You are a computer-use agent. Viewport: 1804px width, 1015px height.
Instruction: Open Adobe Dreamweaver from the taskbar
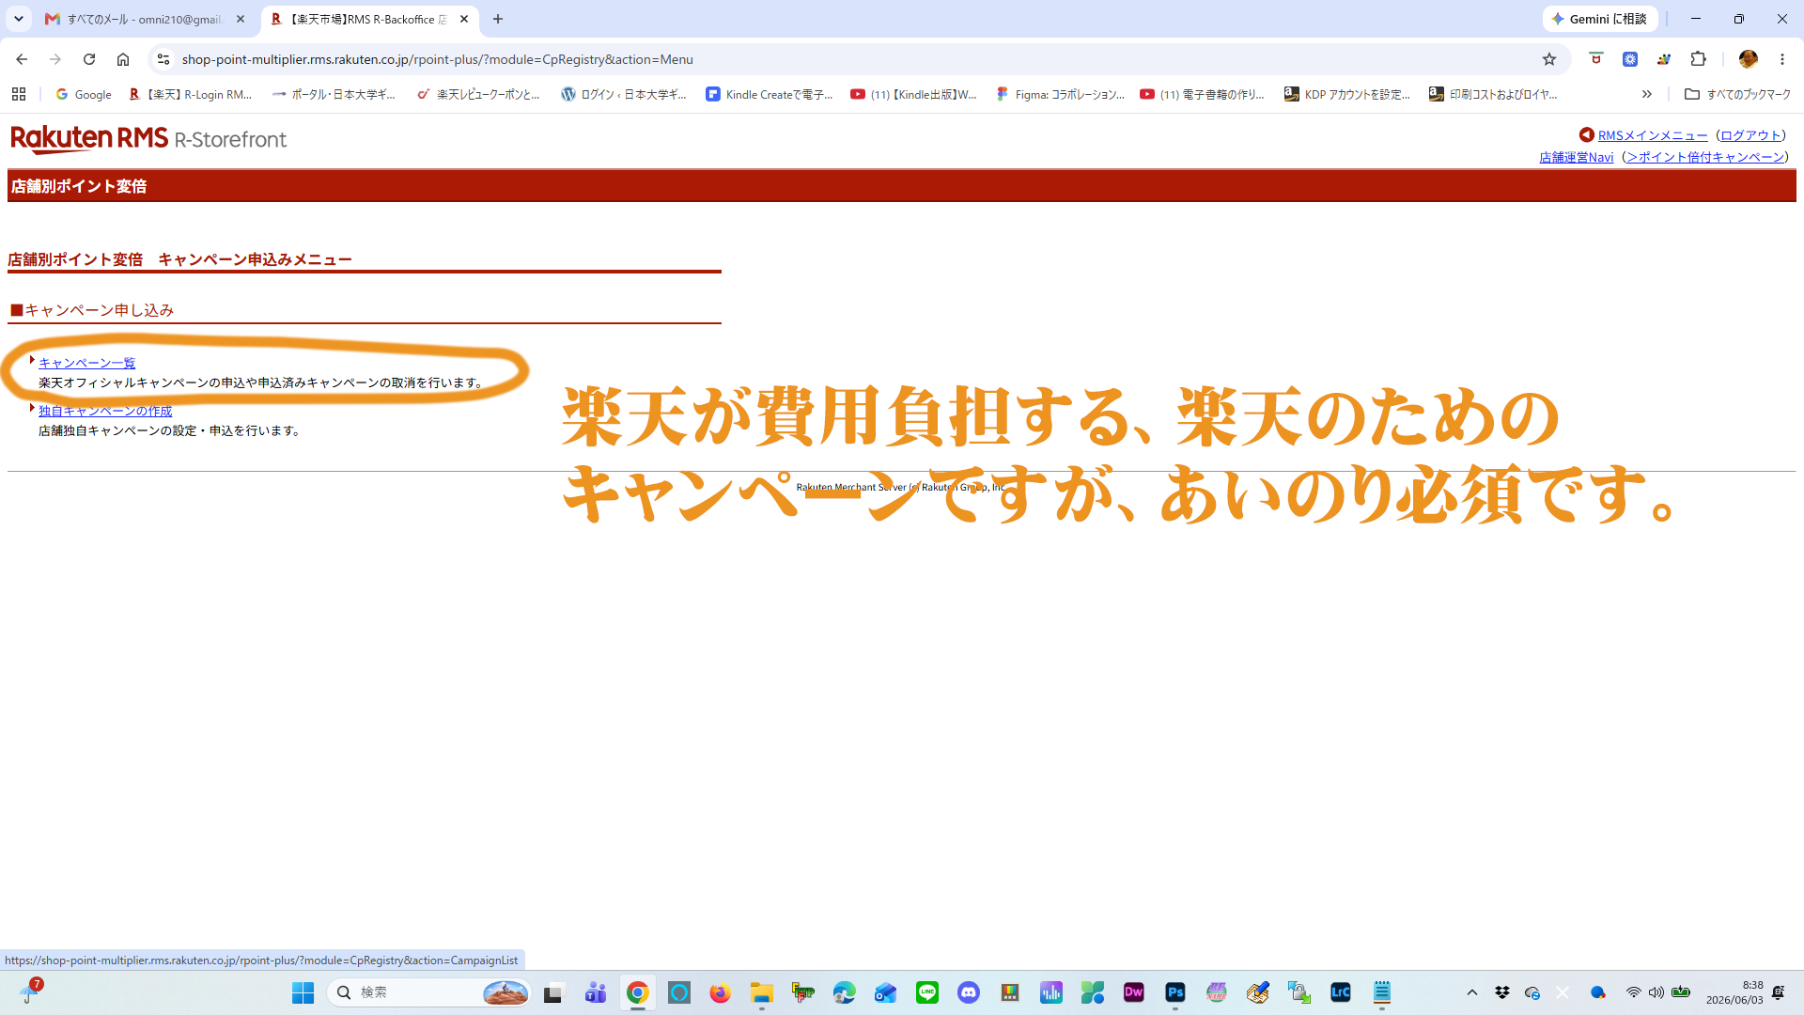[x=1134, y=992]
